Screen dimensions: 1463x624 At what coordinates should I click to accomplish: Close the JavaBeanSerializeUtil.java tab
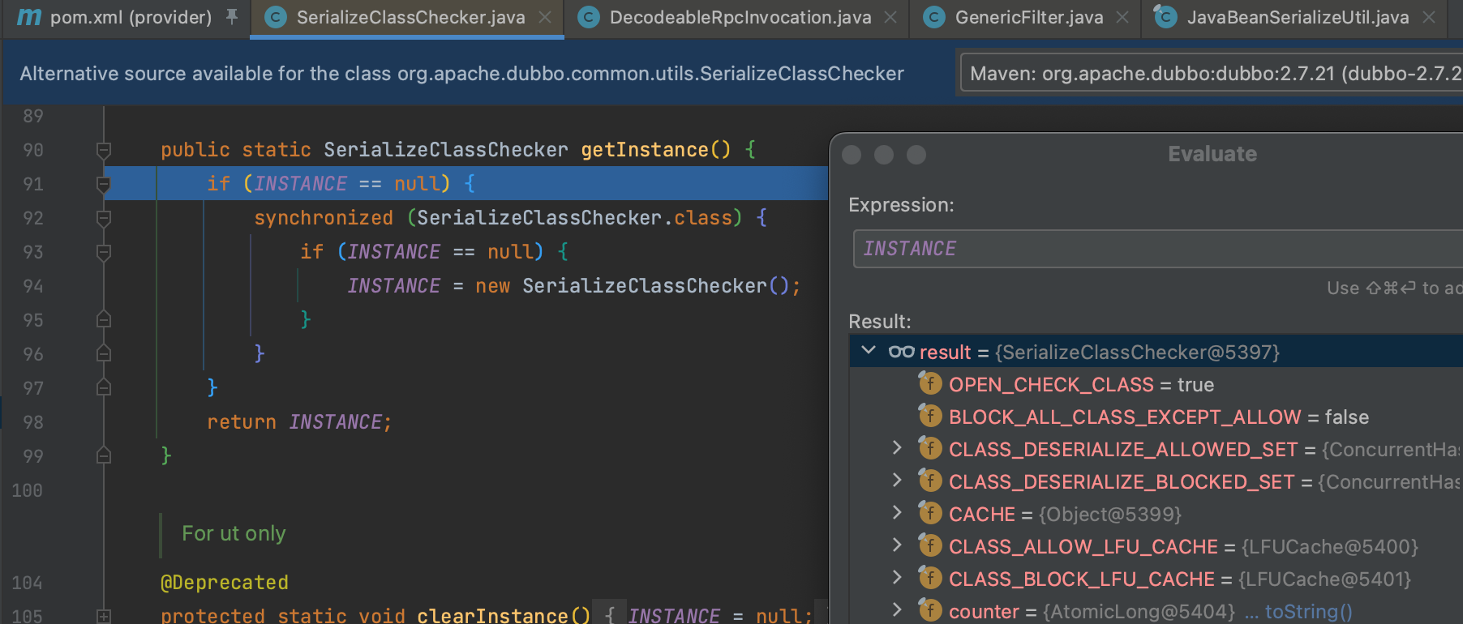point(1429,17)
